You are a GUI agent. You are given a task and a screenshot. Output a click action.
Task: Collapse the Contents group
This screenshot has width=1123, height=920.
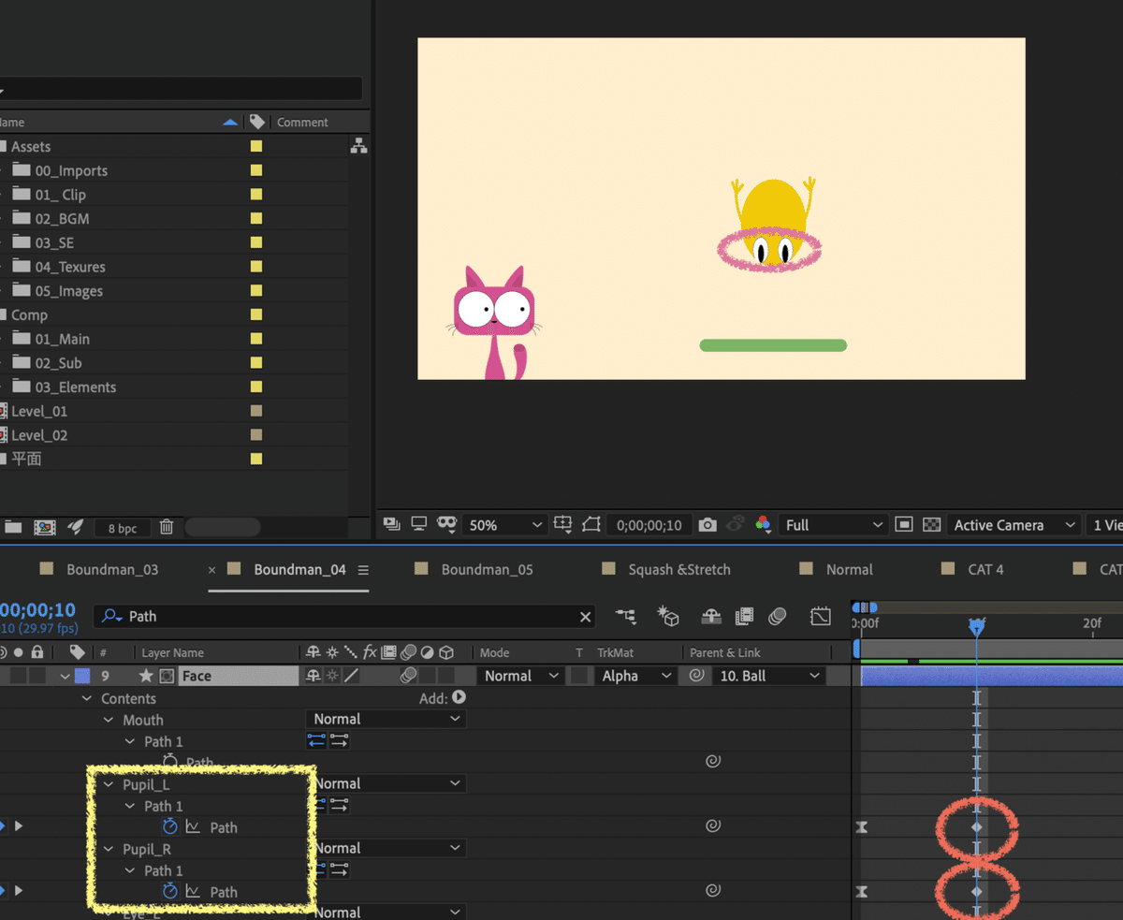pos(87,699)
